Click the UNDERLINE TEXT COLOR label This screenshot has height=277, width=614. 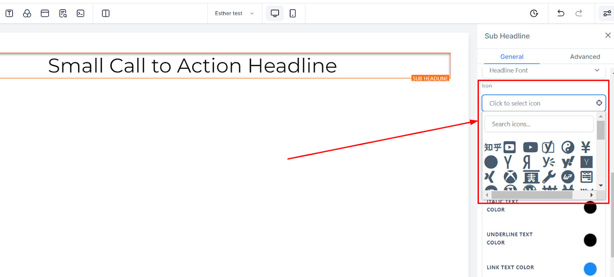point(510,238)
